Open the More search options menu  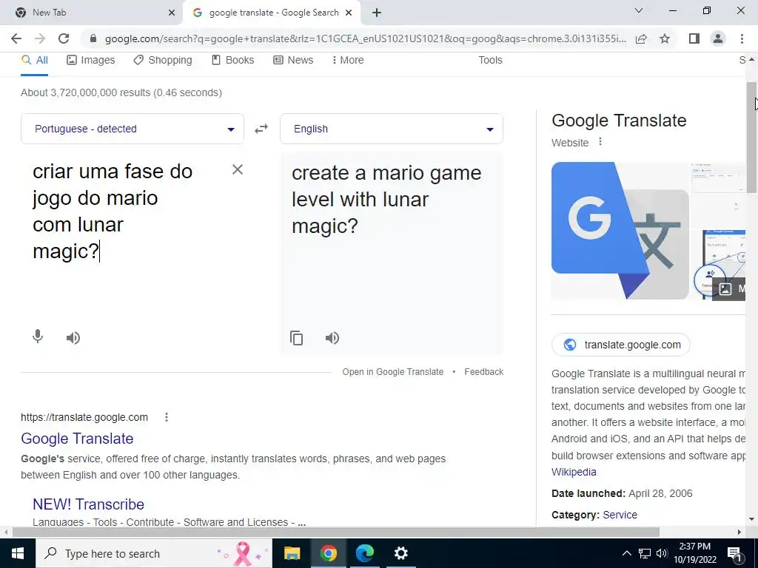coord(348,61)
